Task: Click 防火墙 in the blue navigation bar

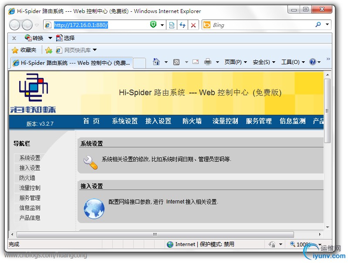Action: (192, 121)
